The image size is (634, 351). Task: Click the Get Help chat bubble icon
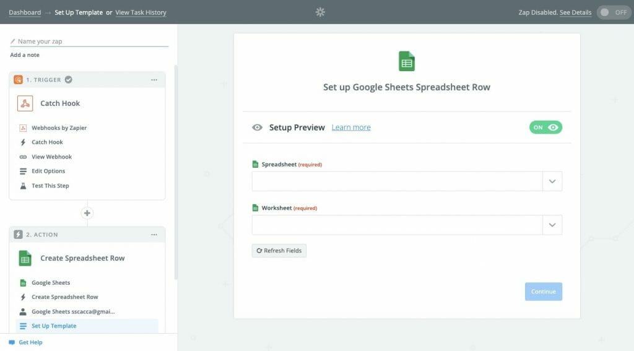click(12, 342)
